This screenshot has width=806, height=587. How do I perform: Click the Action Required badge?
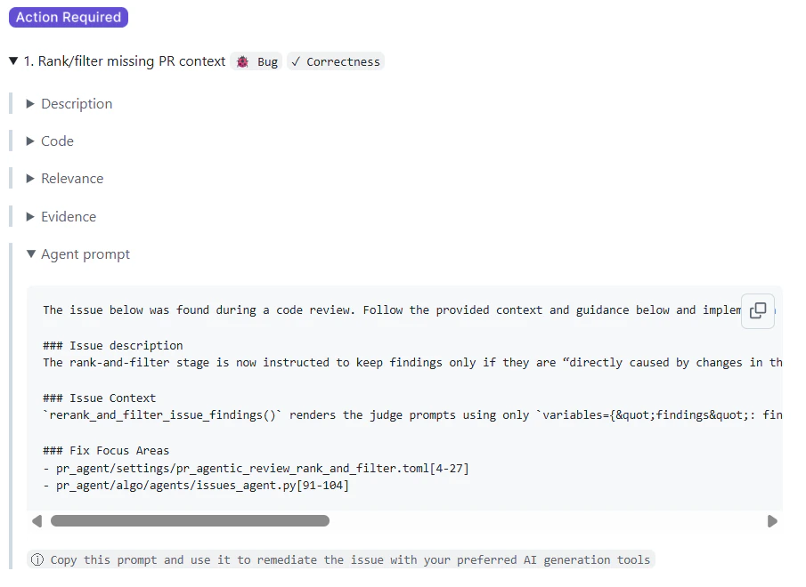coord(68,17)
